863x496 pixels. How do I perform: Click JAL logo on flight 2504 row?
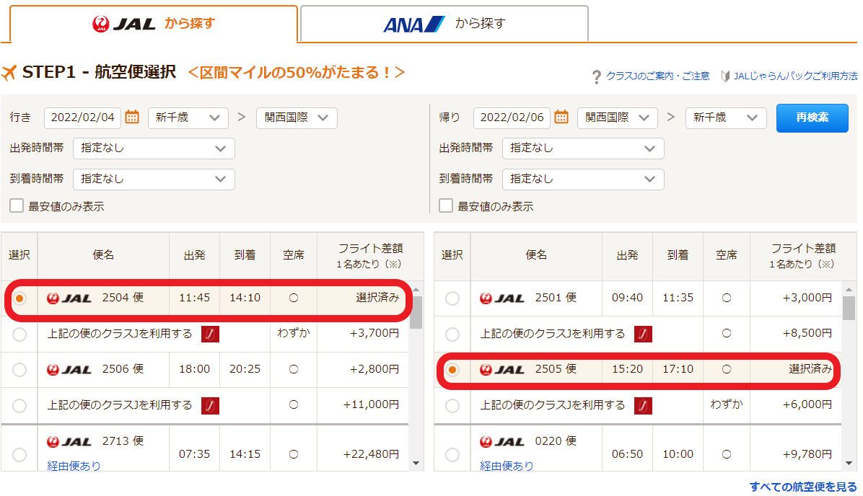pos(69,298)
